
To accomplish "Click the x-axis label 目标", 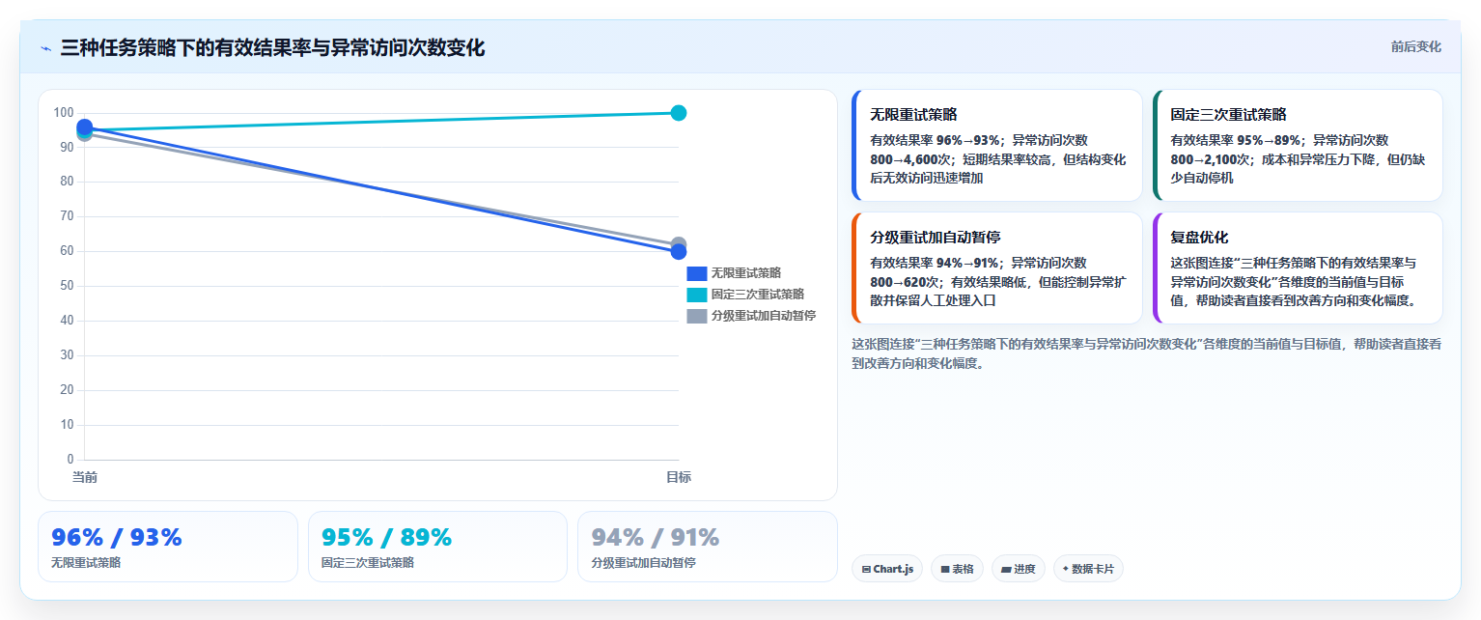I will tap(678, 477).
